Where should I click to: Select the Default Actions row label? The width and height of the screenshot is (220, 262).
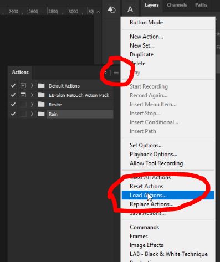tap(64, 86)
